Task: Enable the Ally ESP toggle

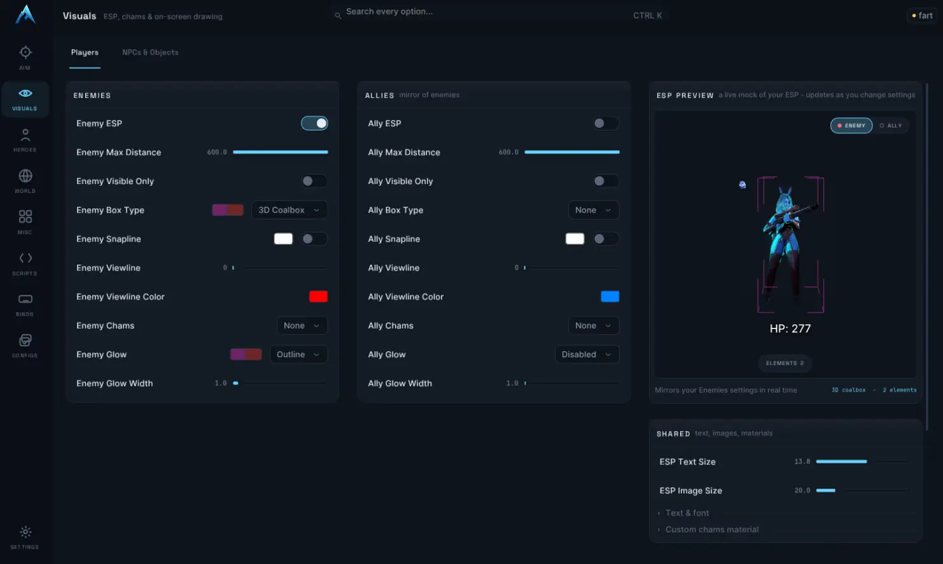Action: pyautogui.click(x=605, y=123)
